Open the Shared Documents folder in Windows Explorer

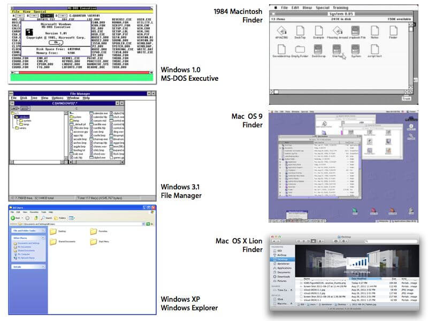pos(63,242)
